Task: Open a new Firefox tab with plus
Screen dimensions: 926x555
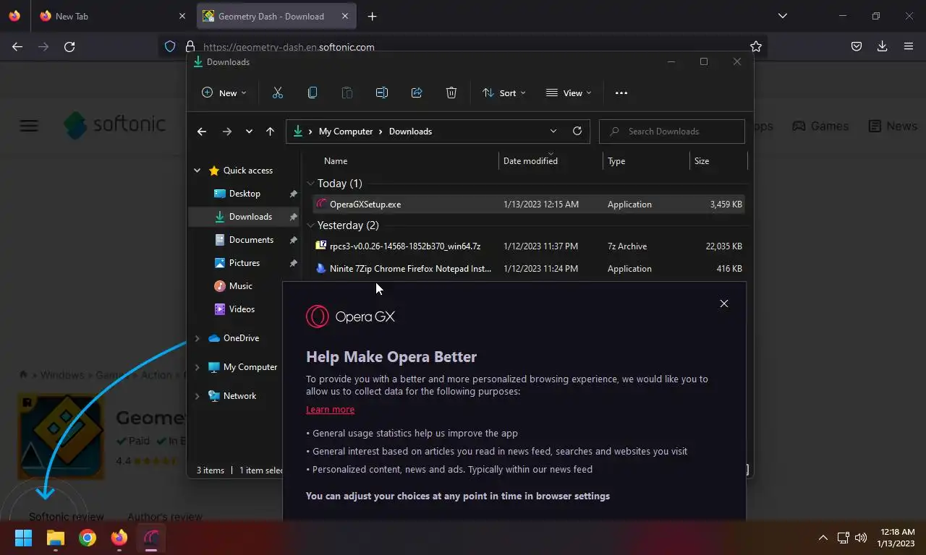Action: pos(372,16)
